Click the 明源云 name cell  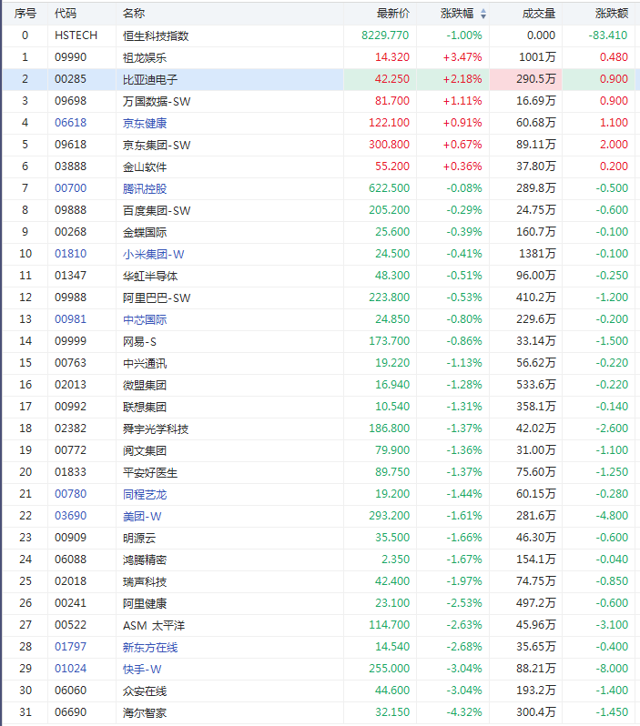139,538
